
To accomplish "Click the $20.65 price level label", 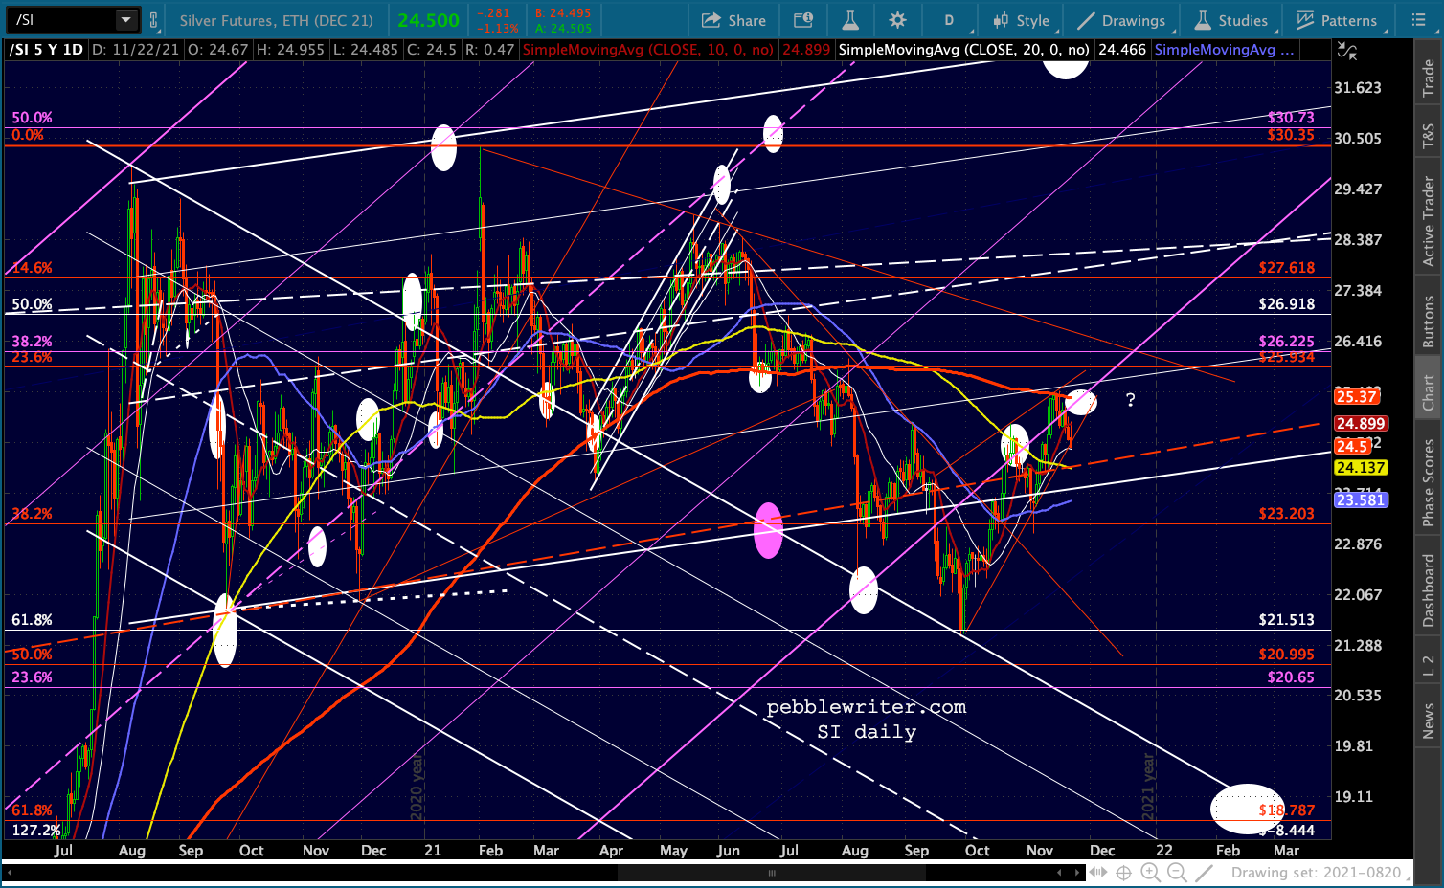I will click(1291, 677).
